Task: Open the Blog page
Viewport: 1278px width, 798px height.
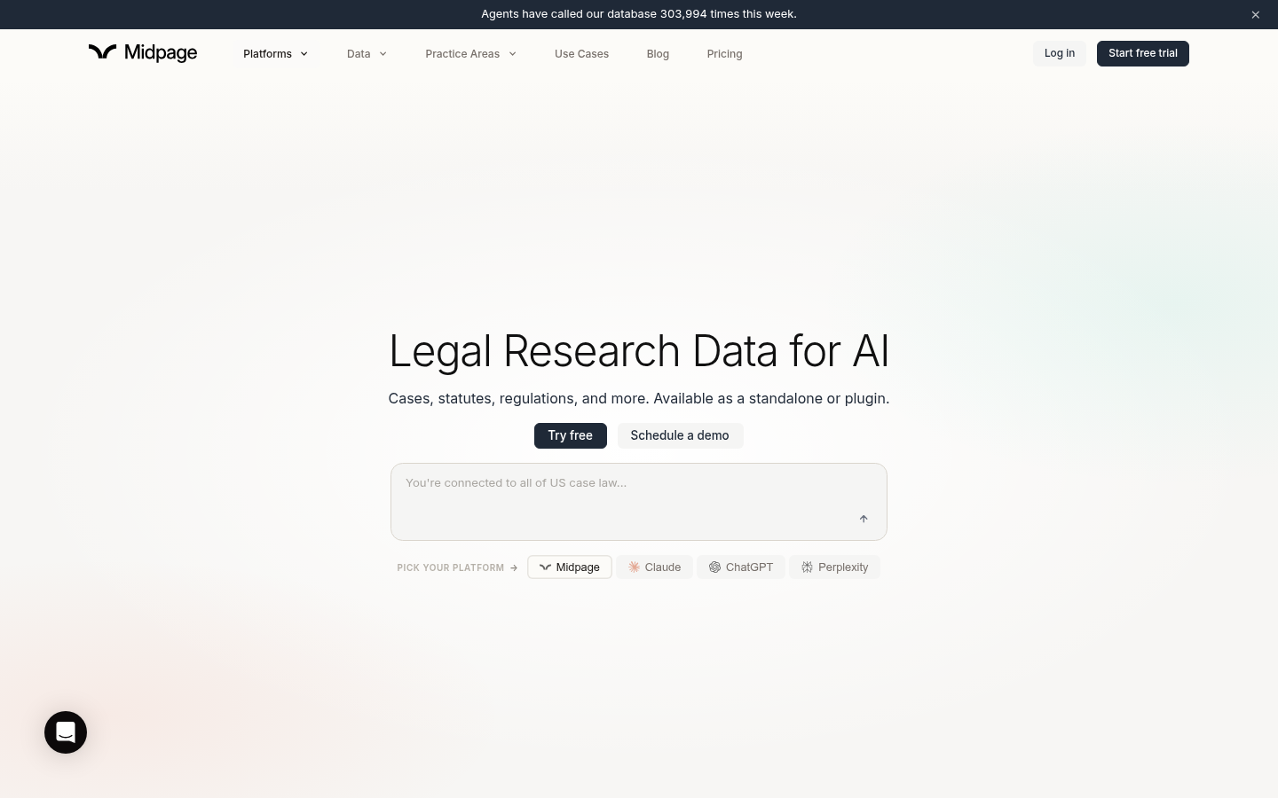Action: (x=658, y=54)
